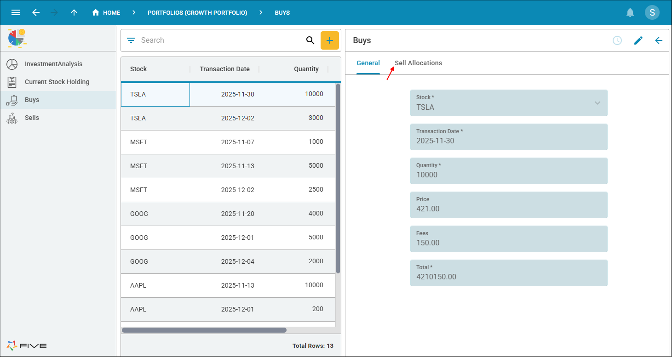Click the horizontal list scrollbar
Viewport: 672px width, 357px height.
click(x=204, y=330)
